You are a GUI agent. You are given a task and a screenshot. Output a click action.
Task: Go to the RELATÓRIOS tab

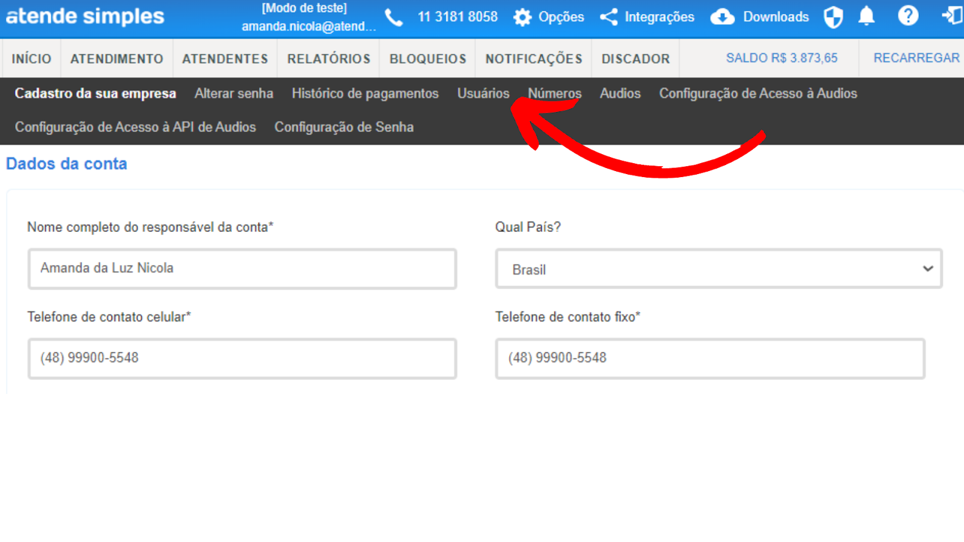328,59
